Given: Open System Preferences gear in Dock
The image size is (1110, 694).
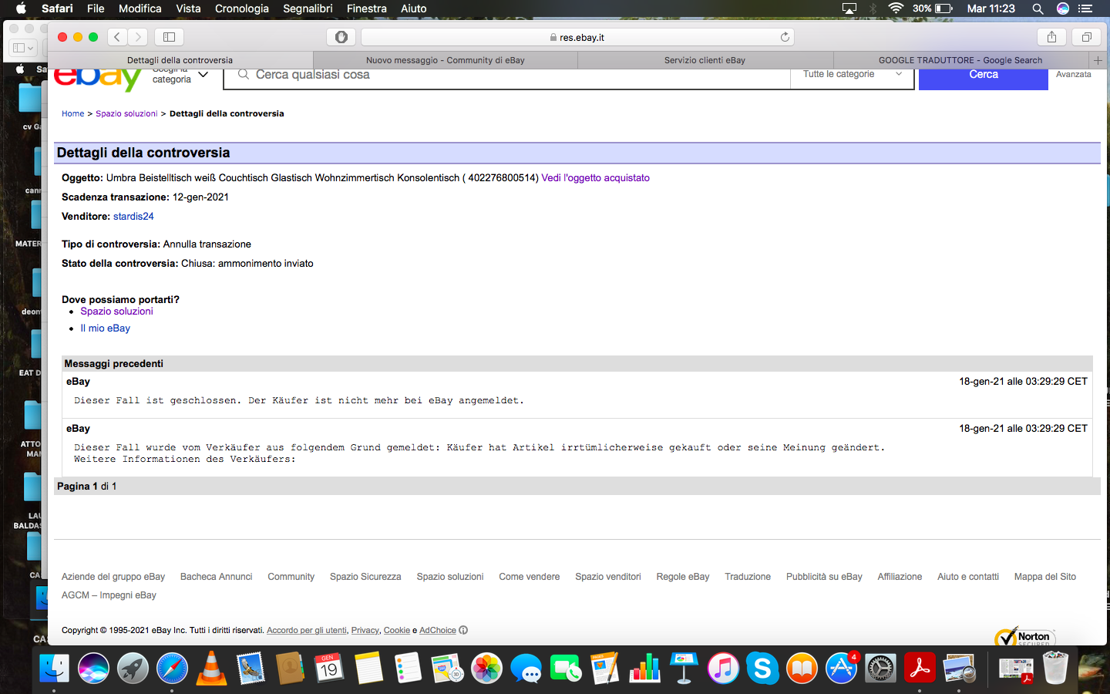Looking at the screenshot, I should [x=880, y=668].
